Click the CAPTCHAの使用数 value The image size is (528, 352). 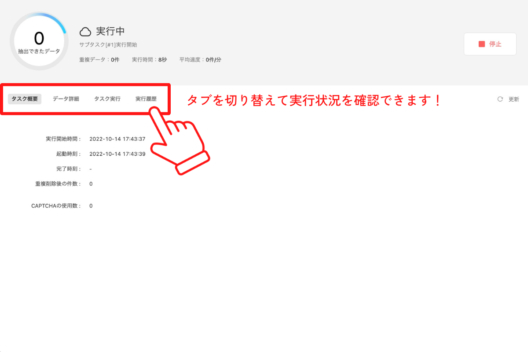click(91, 205)
